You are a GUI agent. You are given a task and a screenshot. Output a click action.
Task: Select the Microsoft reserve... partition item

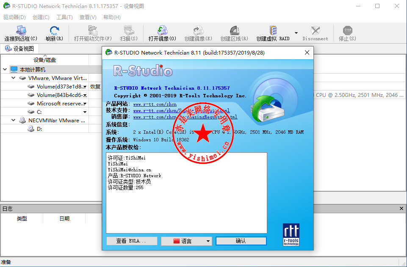(60, 103)
